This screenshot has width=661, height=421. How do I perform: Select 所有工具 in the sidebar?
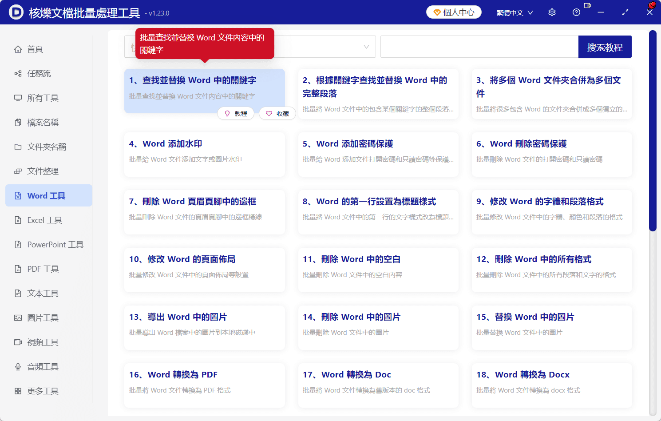tap(49, 98)
